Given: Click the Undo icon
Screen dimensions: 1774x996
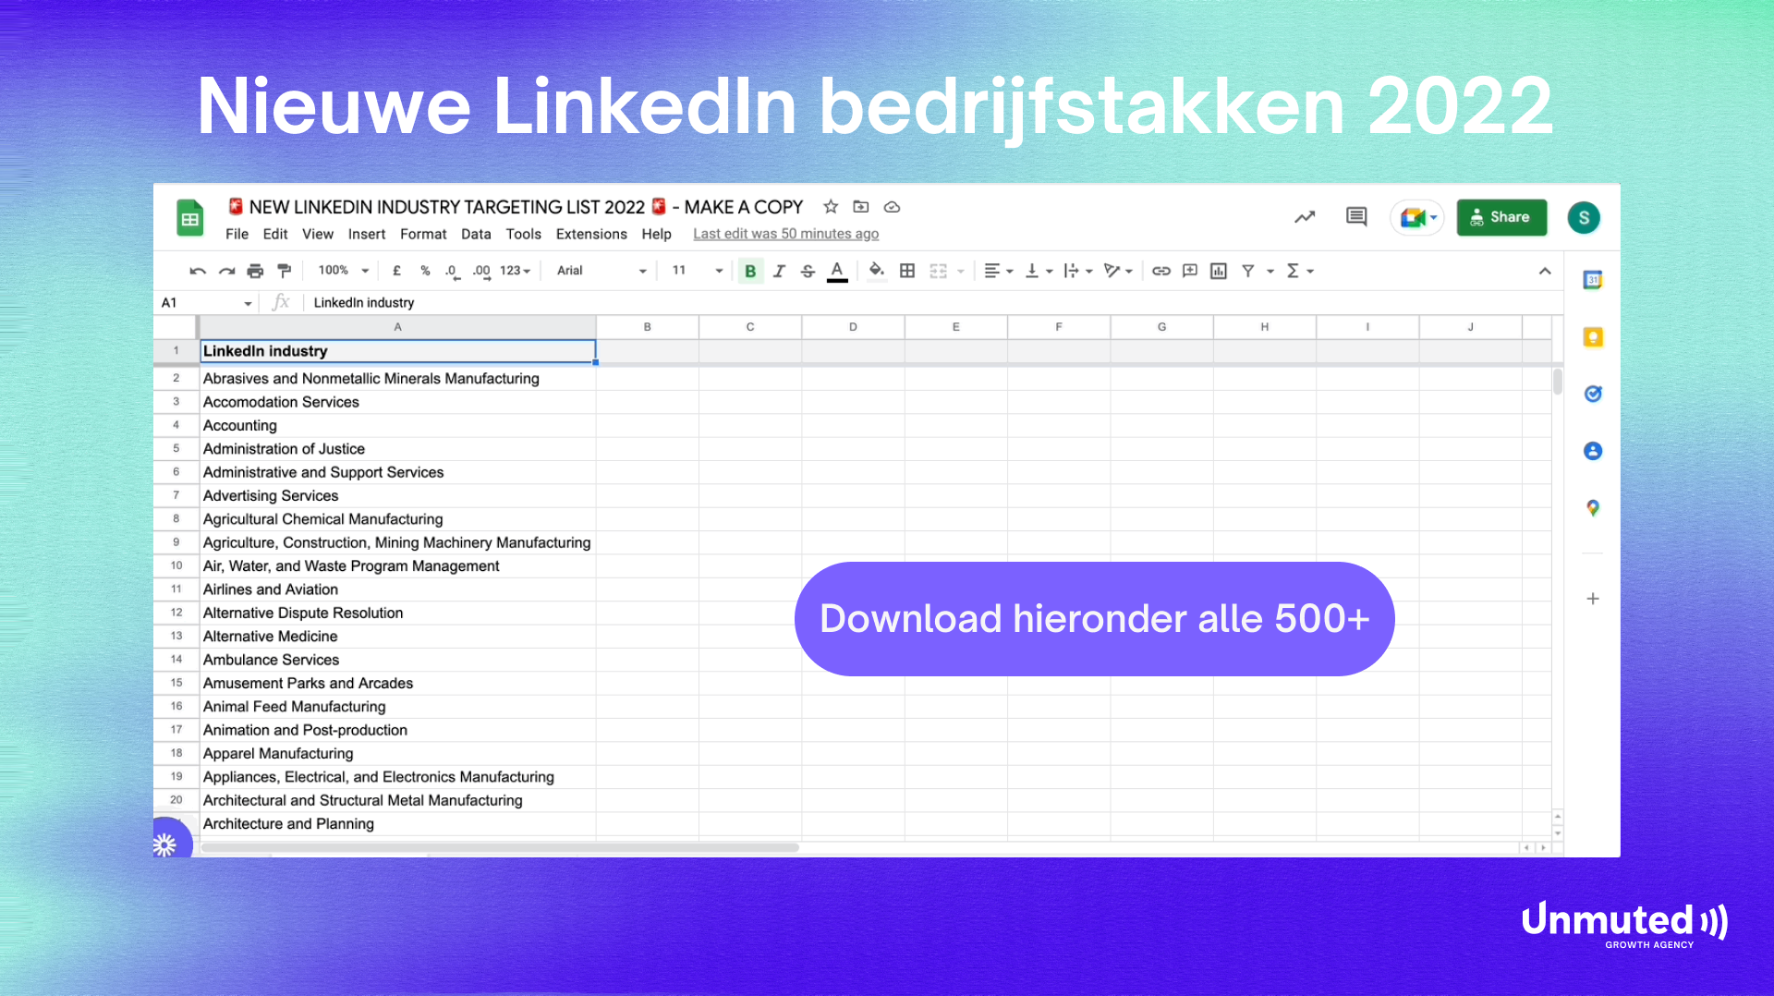Looking at the screenshot, I should (198, 271).
